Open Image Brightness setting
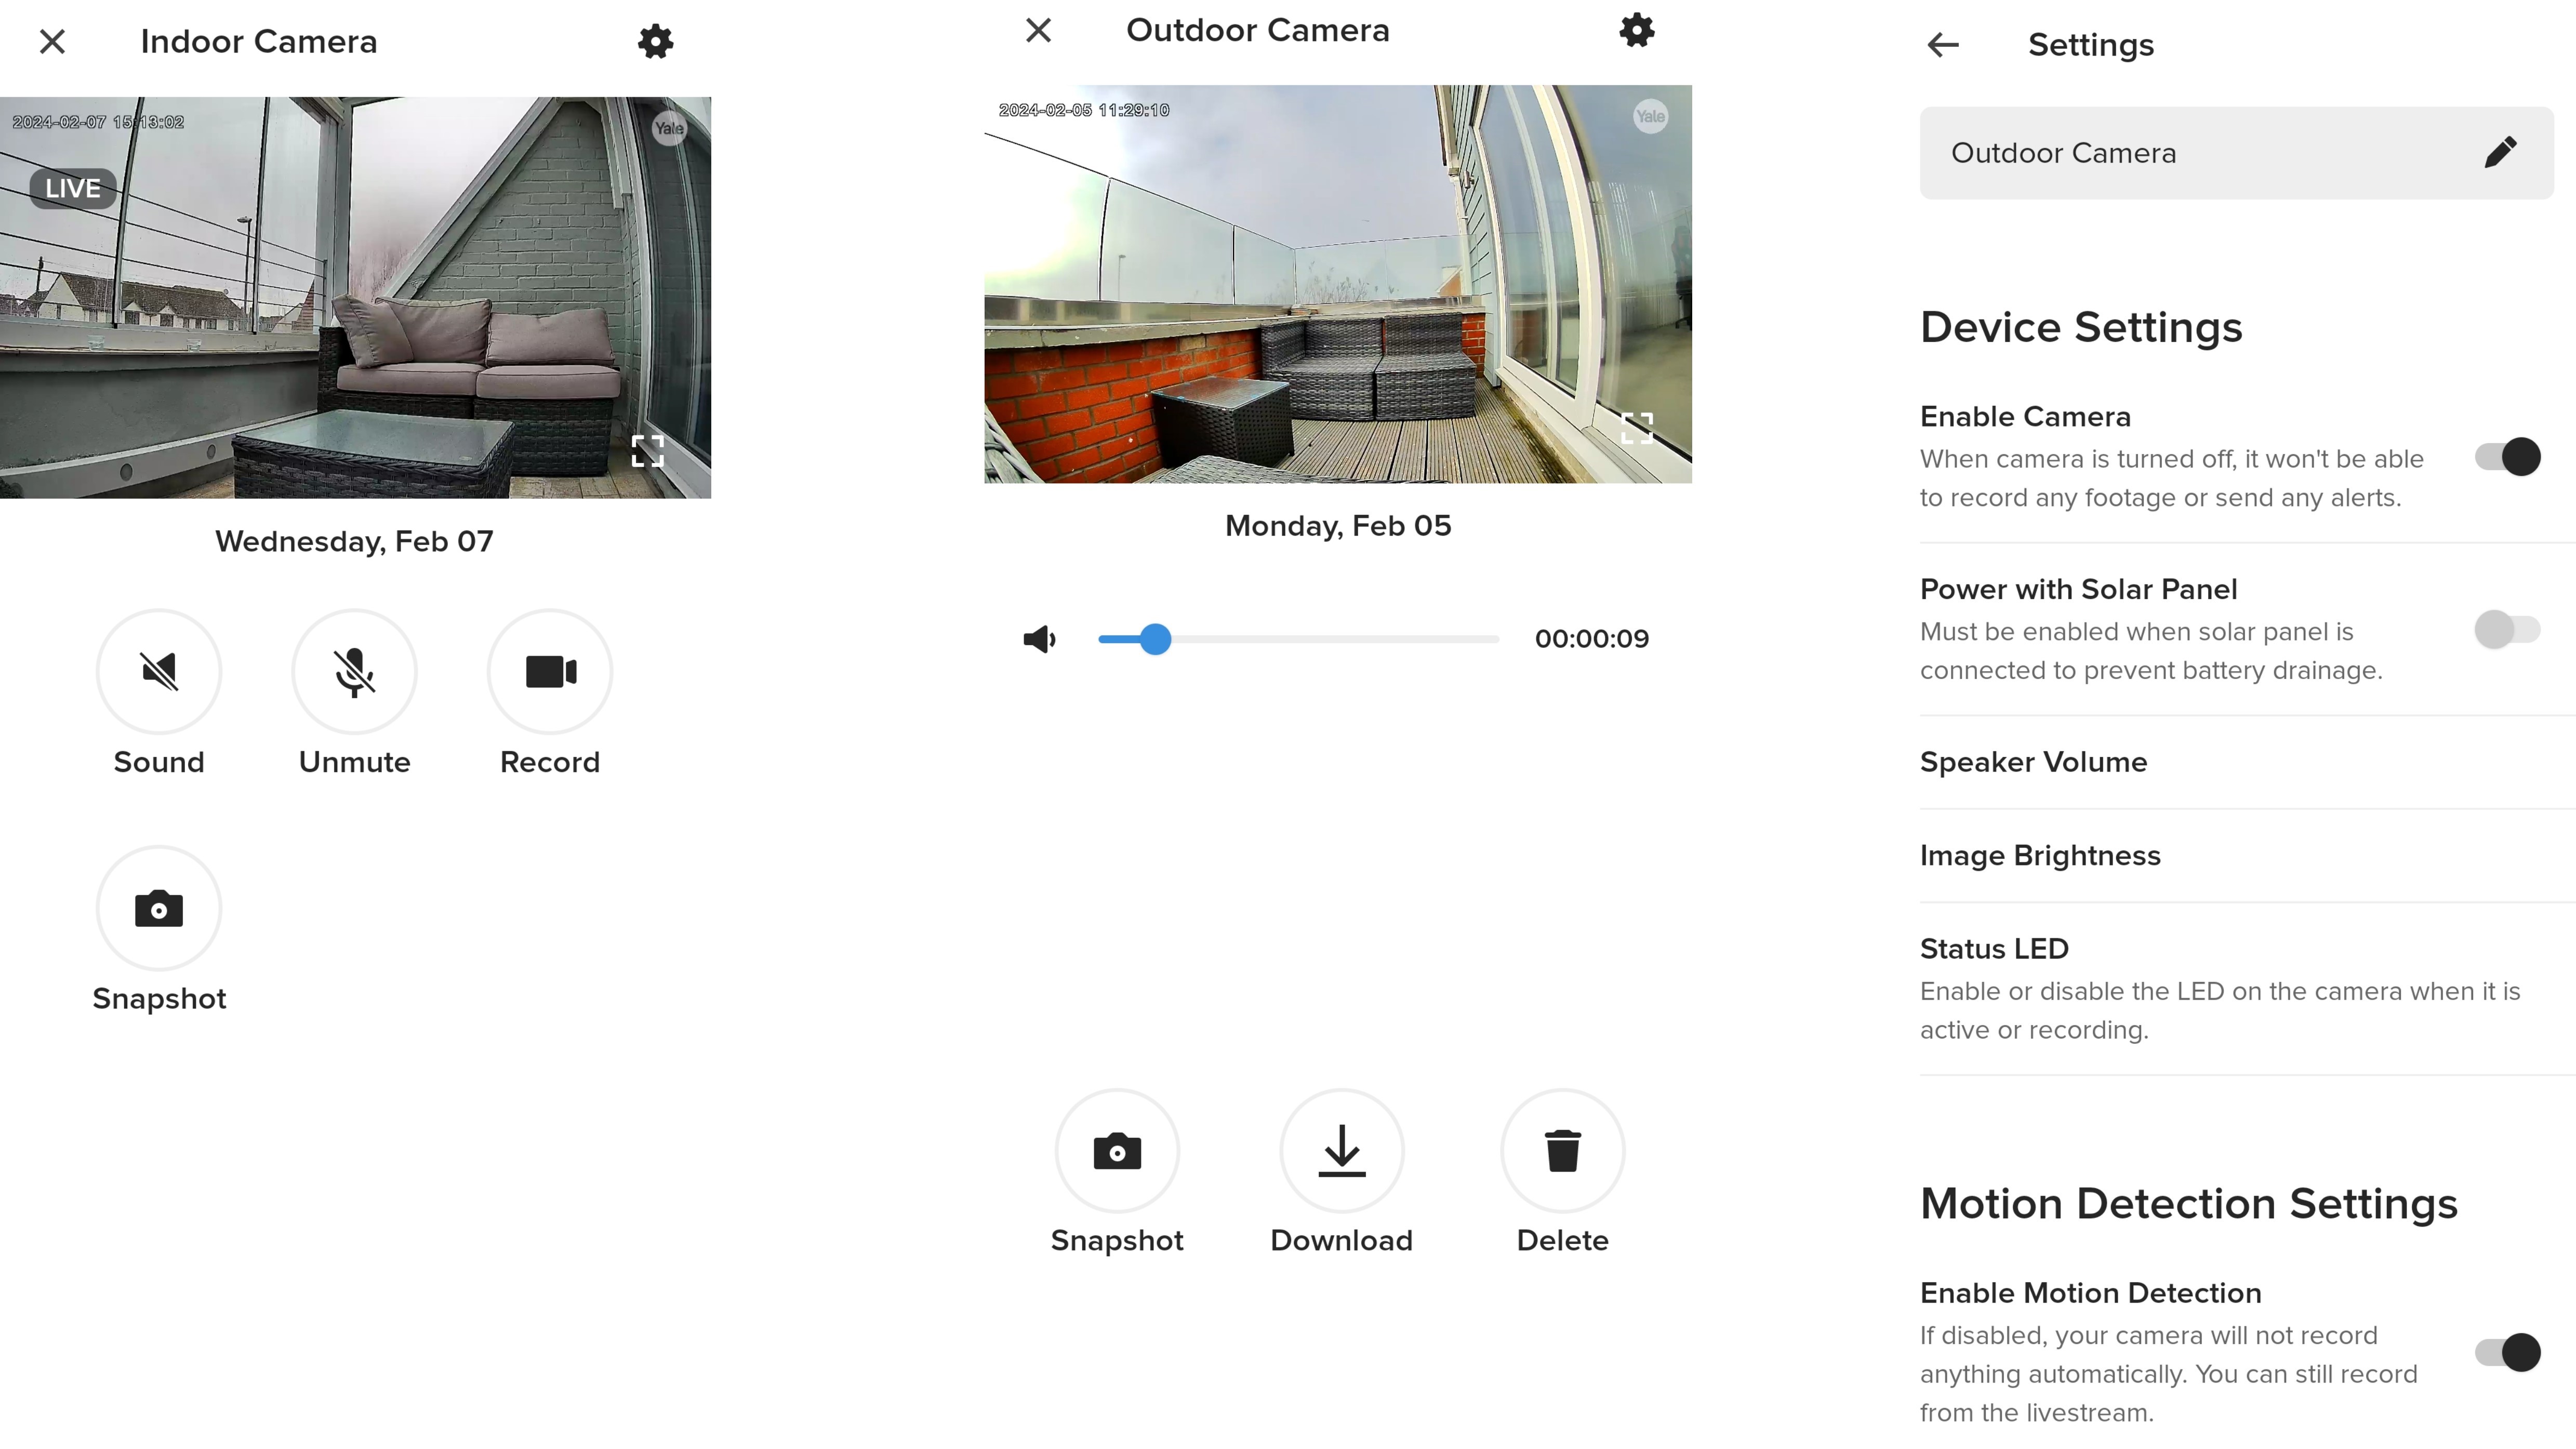2576x1449 pixels. (x=2040, y=856)
